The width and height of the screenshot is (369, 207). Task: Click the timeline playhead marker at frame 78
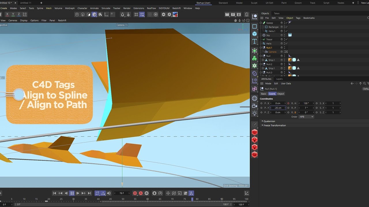point(192,199)
